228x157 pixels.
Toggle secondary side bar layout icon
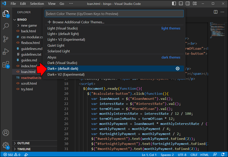point(188,3)
